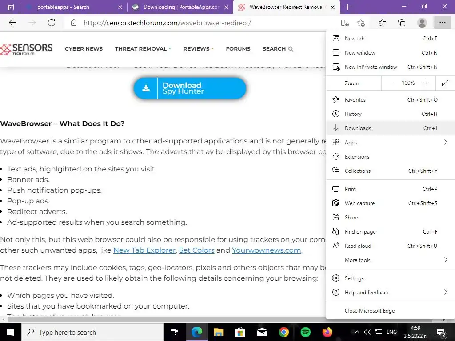Open History from the menu
Screen dimensions: 455x341
390,114
